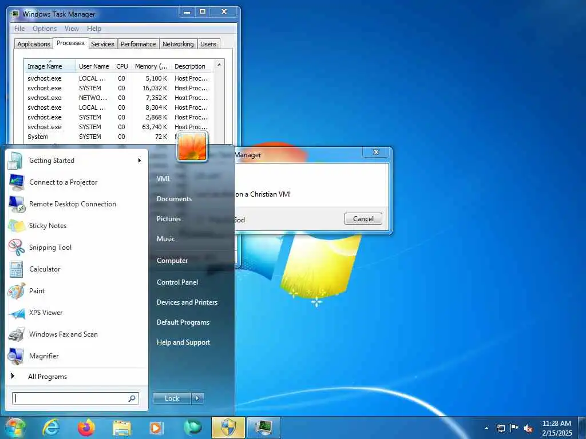Close the Manager dialog
586x439 pixels.
[376, 152]
